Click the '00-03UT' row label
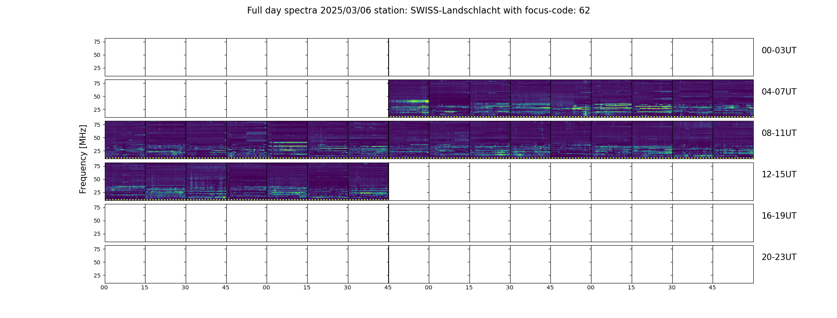837x318 pixels. coord(779,50)
